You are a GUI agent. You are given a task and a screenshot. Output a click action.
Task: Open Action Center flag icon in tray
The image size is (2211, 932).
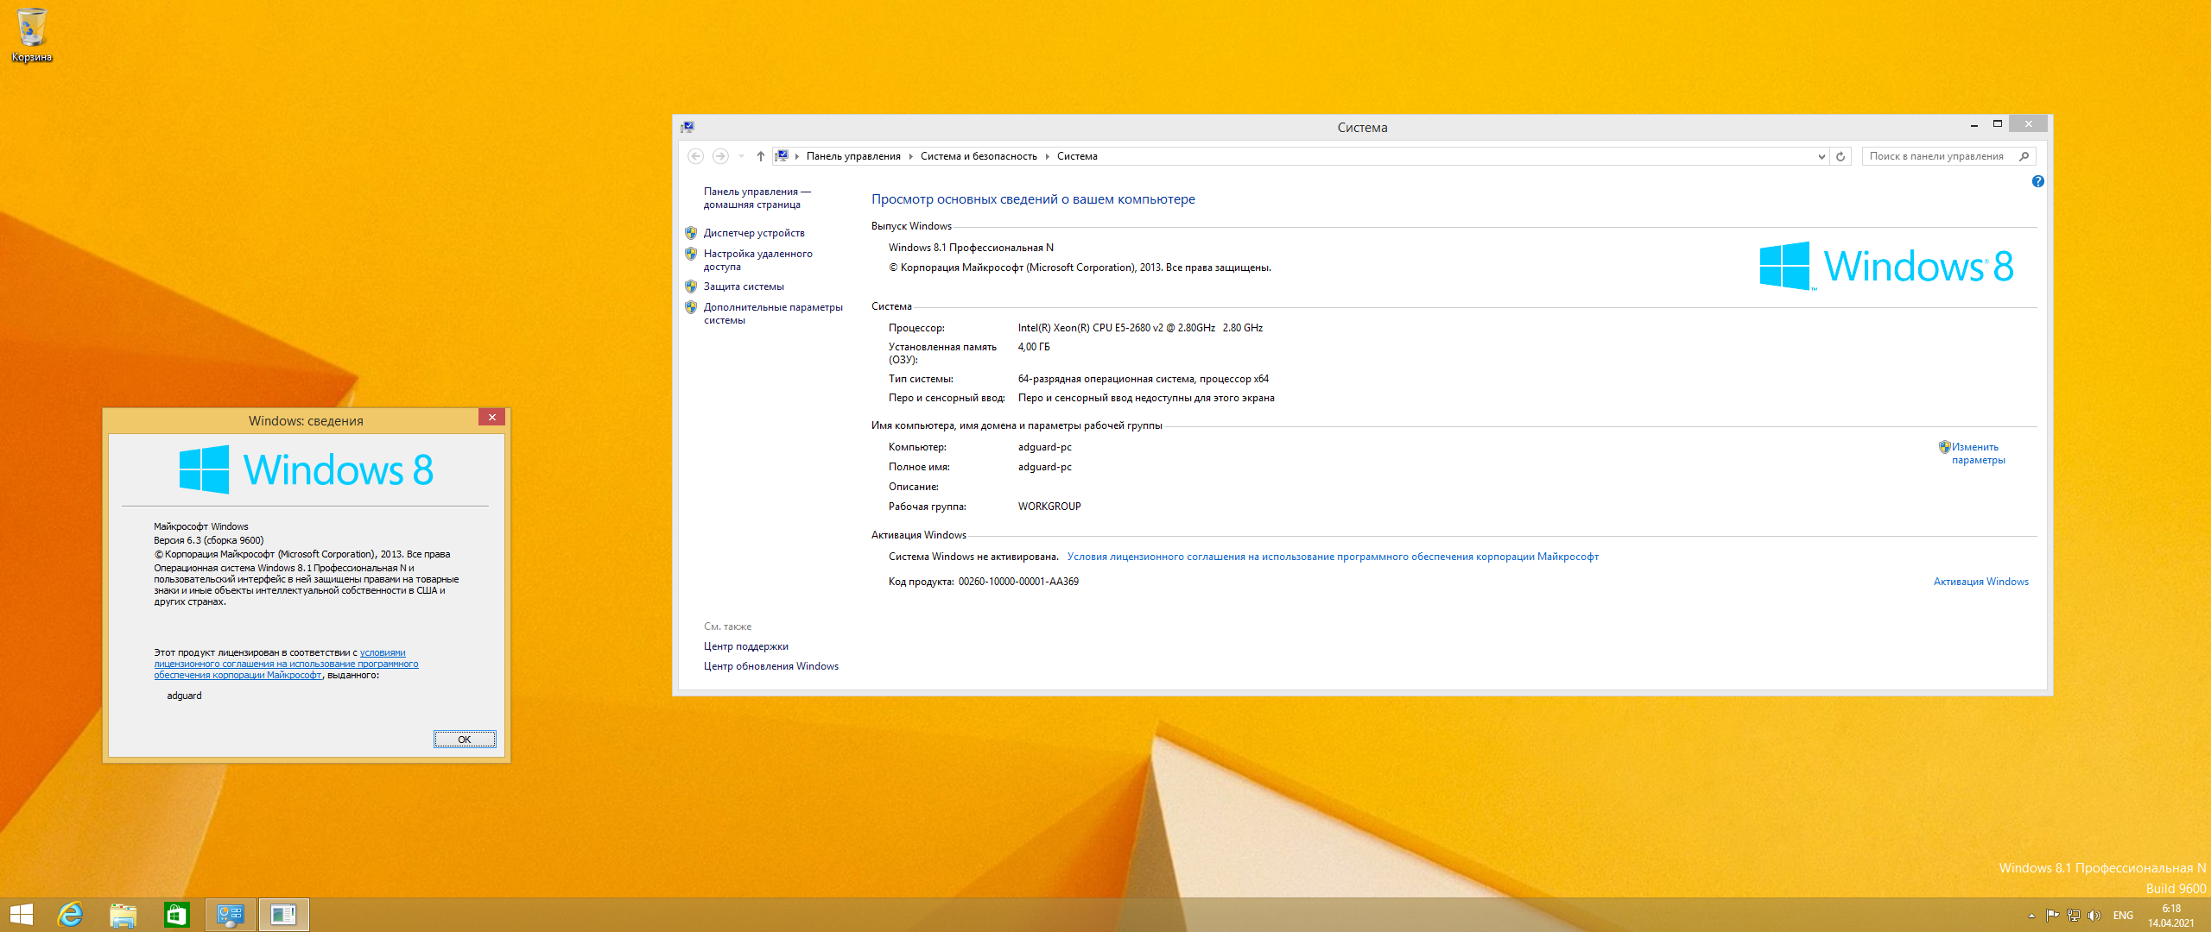[2052, 916]
